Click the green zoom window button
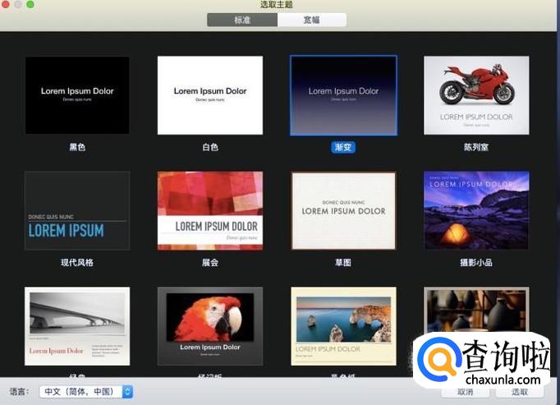This screenshot has width=560, height=405. [x=31, y=5]
